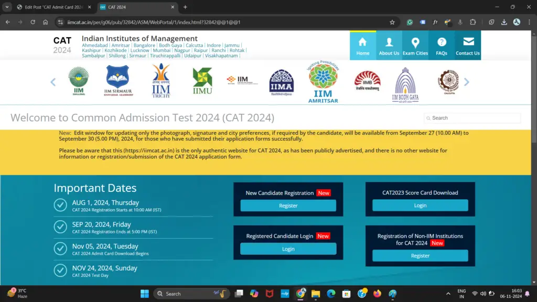Close the CAT 2024 tab

[x=173, y=7]
